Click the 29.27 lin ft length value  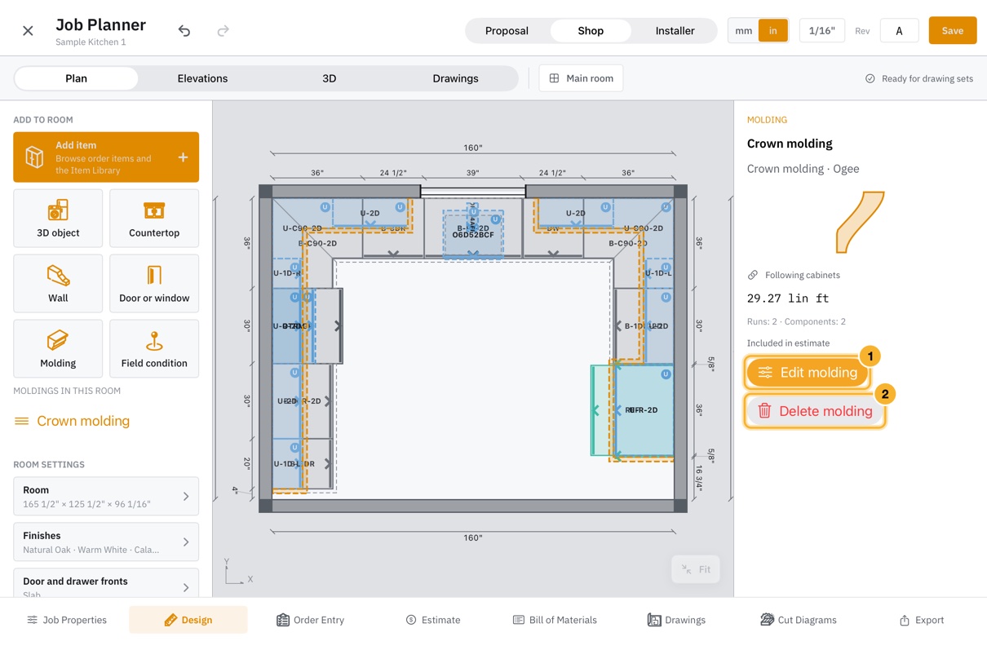pyautogui.click(x=788, y=299)
